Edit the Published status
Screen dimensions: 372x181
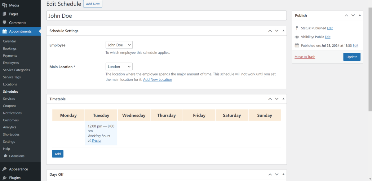pyautogui.click(x=330, y=28)
